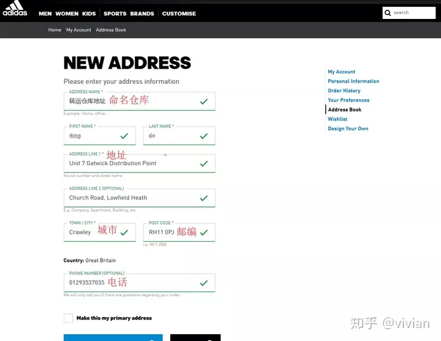
Task: Click the search magnifier icon
Action: [x=388, y=13]
